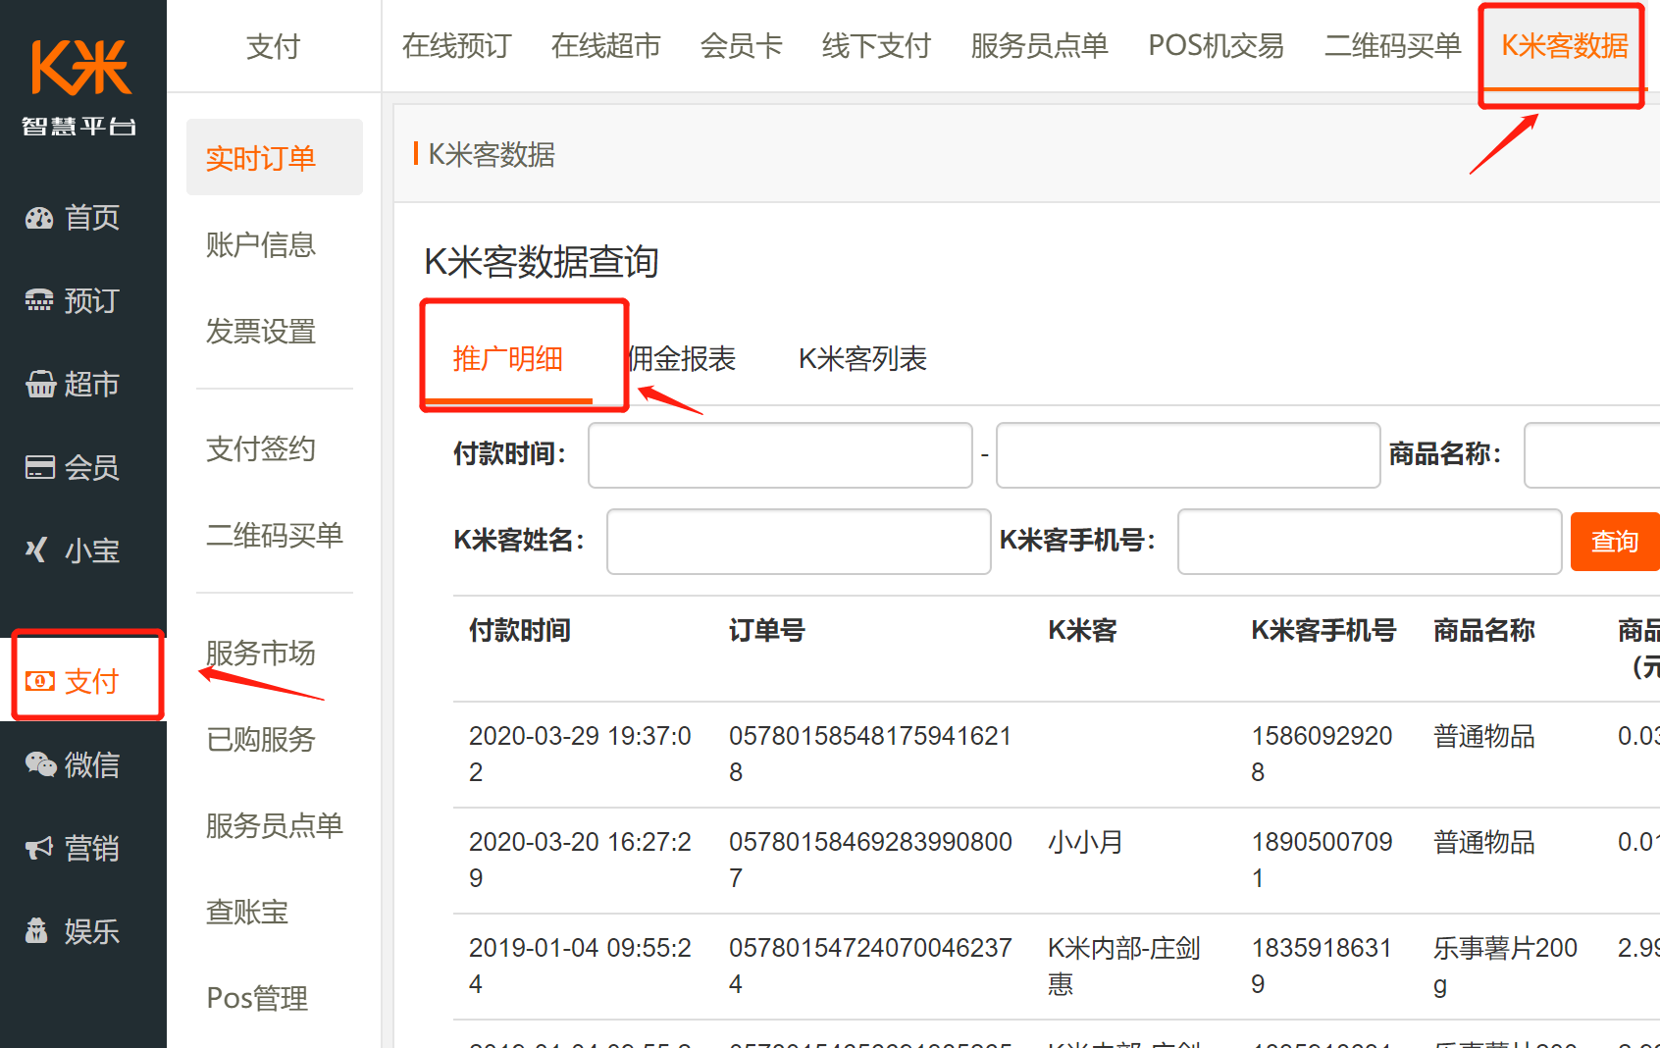Click order number 057801585481759416218

[x=870, y=754]
